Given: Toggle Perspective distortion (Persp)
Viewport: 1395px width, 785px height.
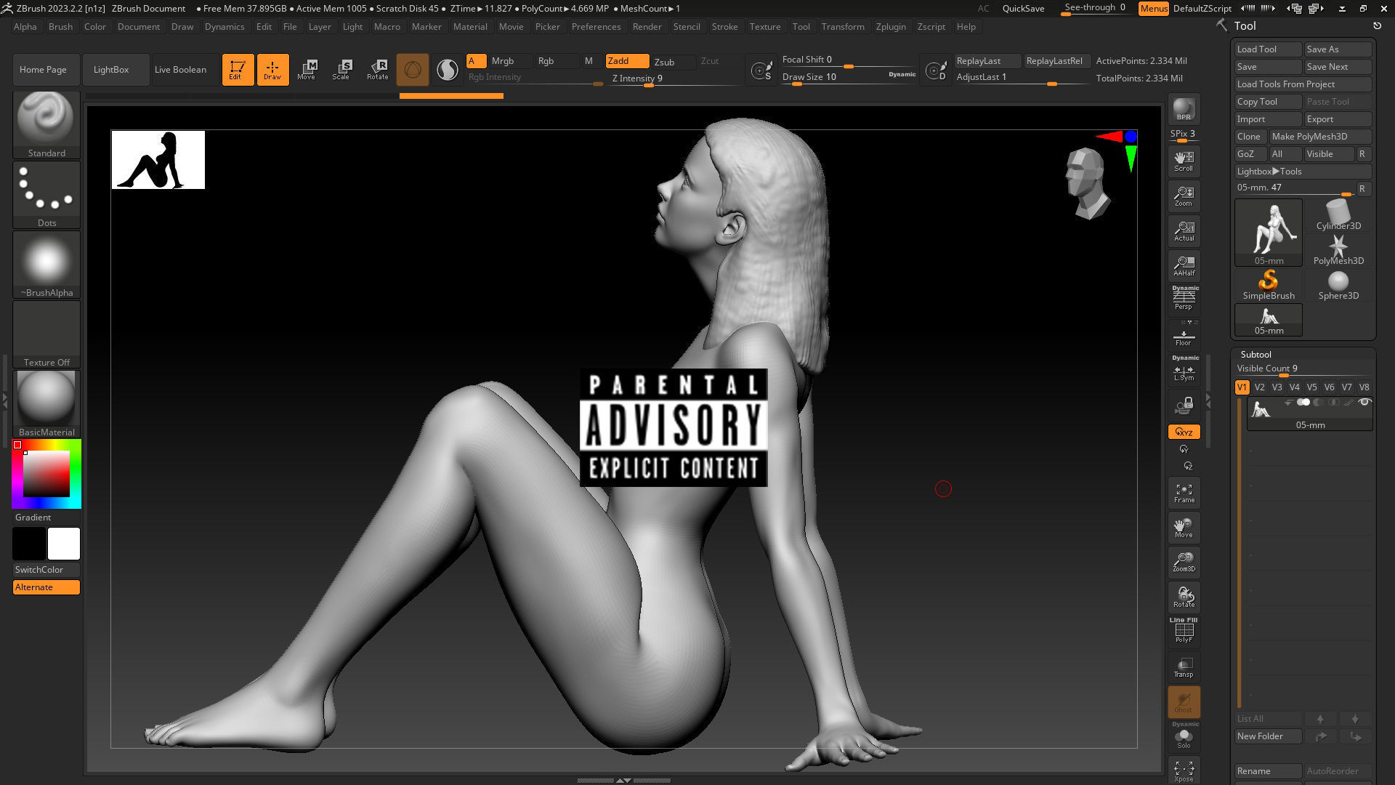Looking at the screenshot, I should 1184,298.
